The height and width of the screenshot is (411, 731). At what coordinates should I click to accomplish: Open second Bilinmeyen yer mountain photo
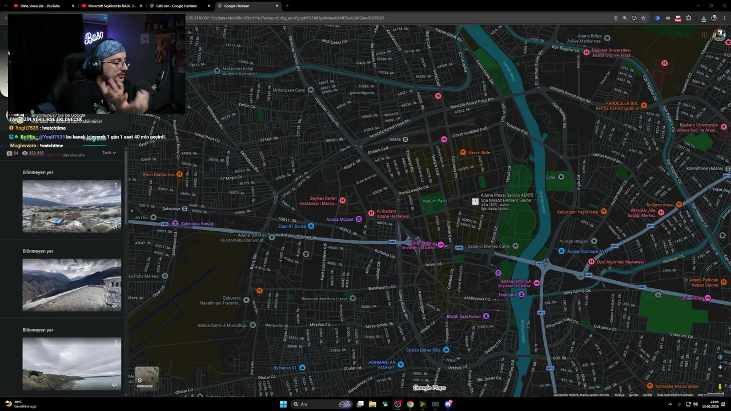(x=72, y=285)
